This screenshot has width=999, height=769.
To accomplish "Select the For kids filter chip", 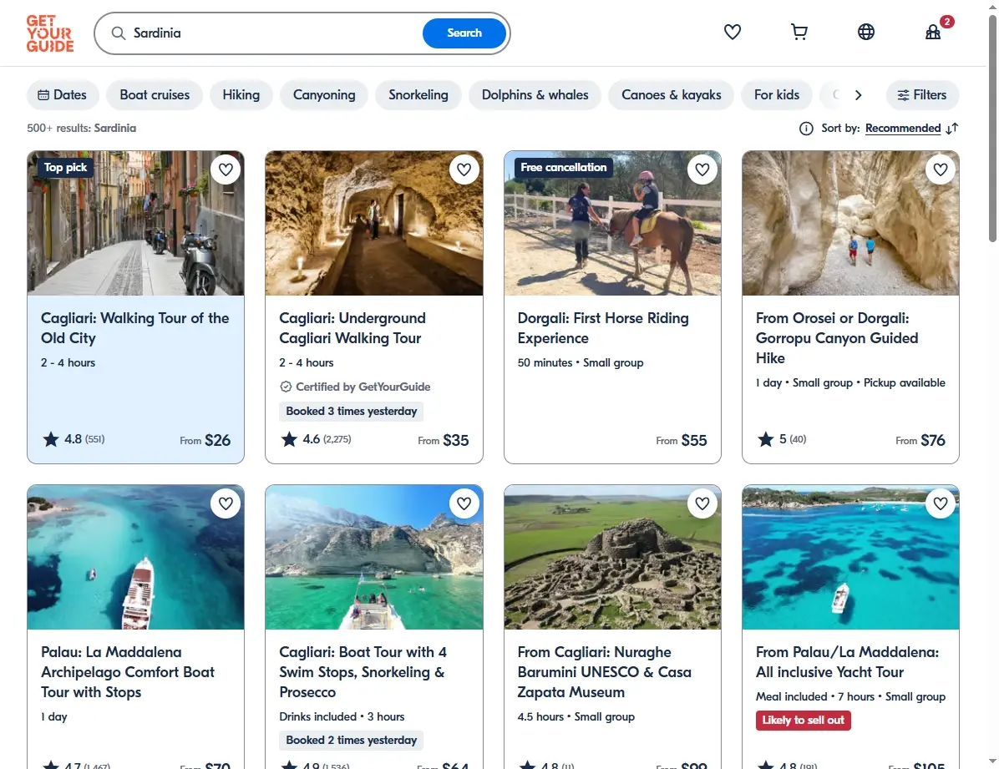I will click(777, 95).
